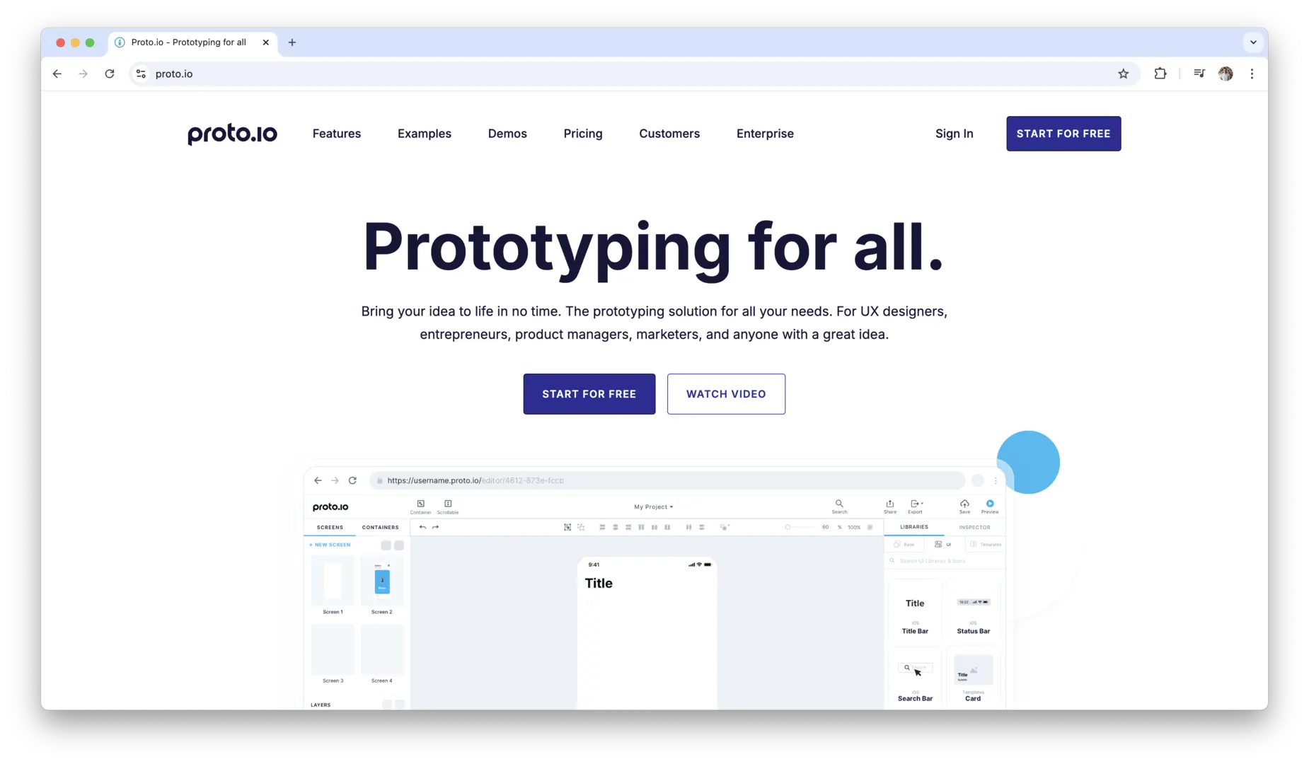This screenshot has height=764, width=1309.
Task: Click the Sign In link
Action: pos(954,134)
